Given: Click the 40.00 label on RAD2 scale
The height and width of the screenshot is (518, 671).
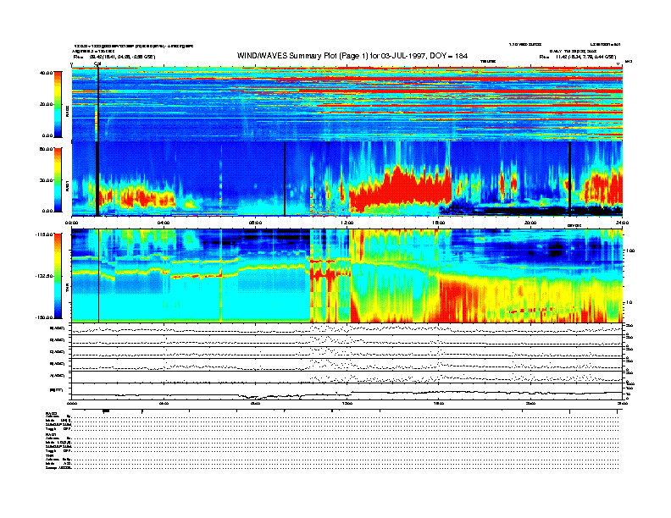Looking at the screenshot, I should tap(47, 73).
